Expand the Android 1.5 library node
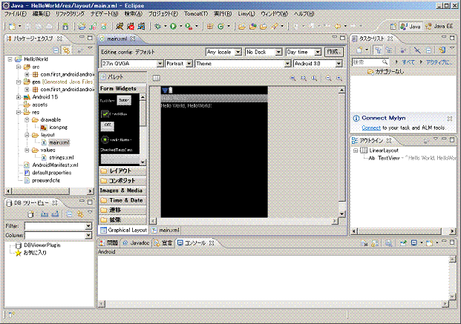Image resolution: width=461 pixels, height=324 pixels. pyautogui.click(x=19, y=97)
